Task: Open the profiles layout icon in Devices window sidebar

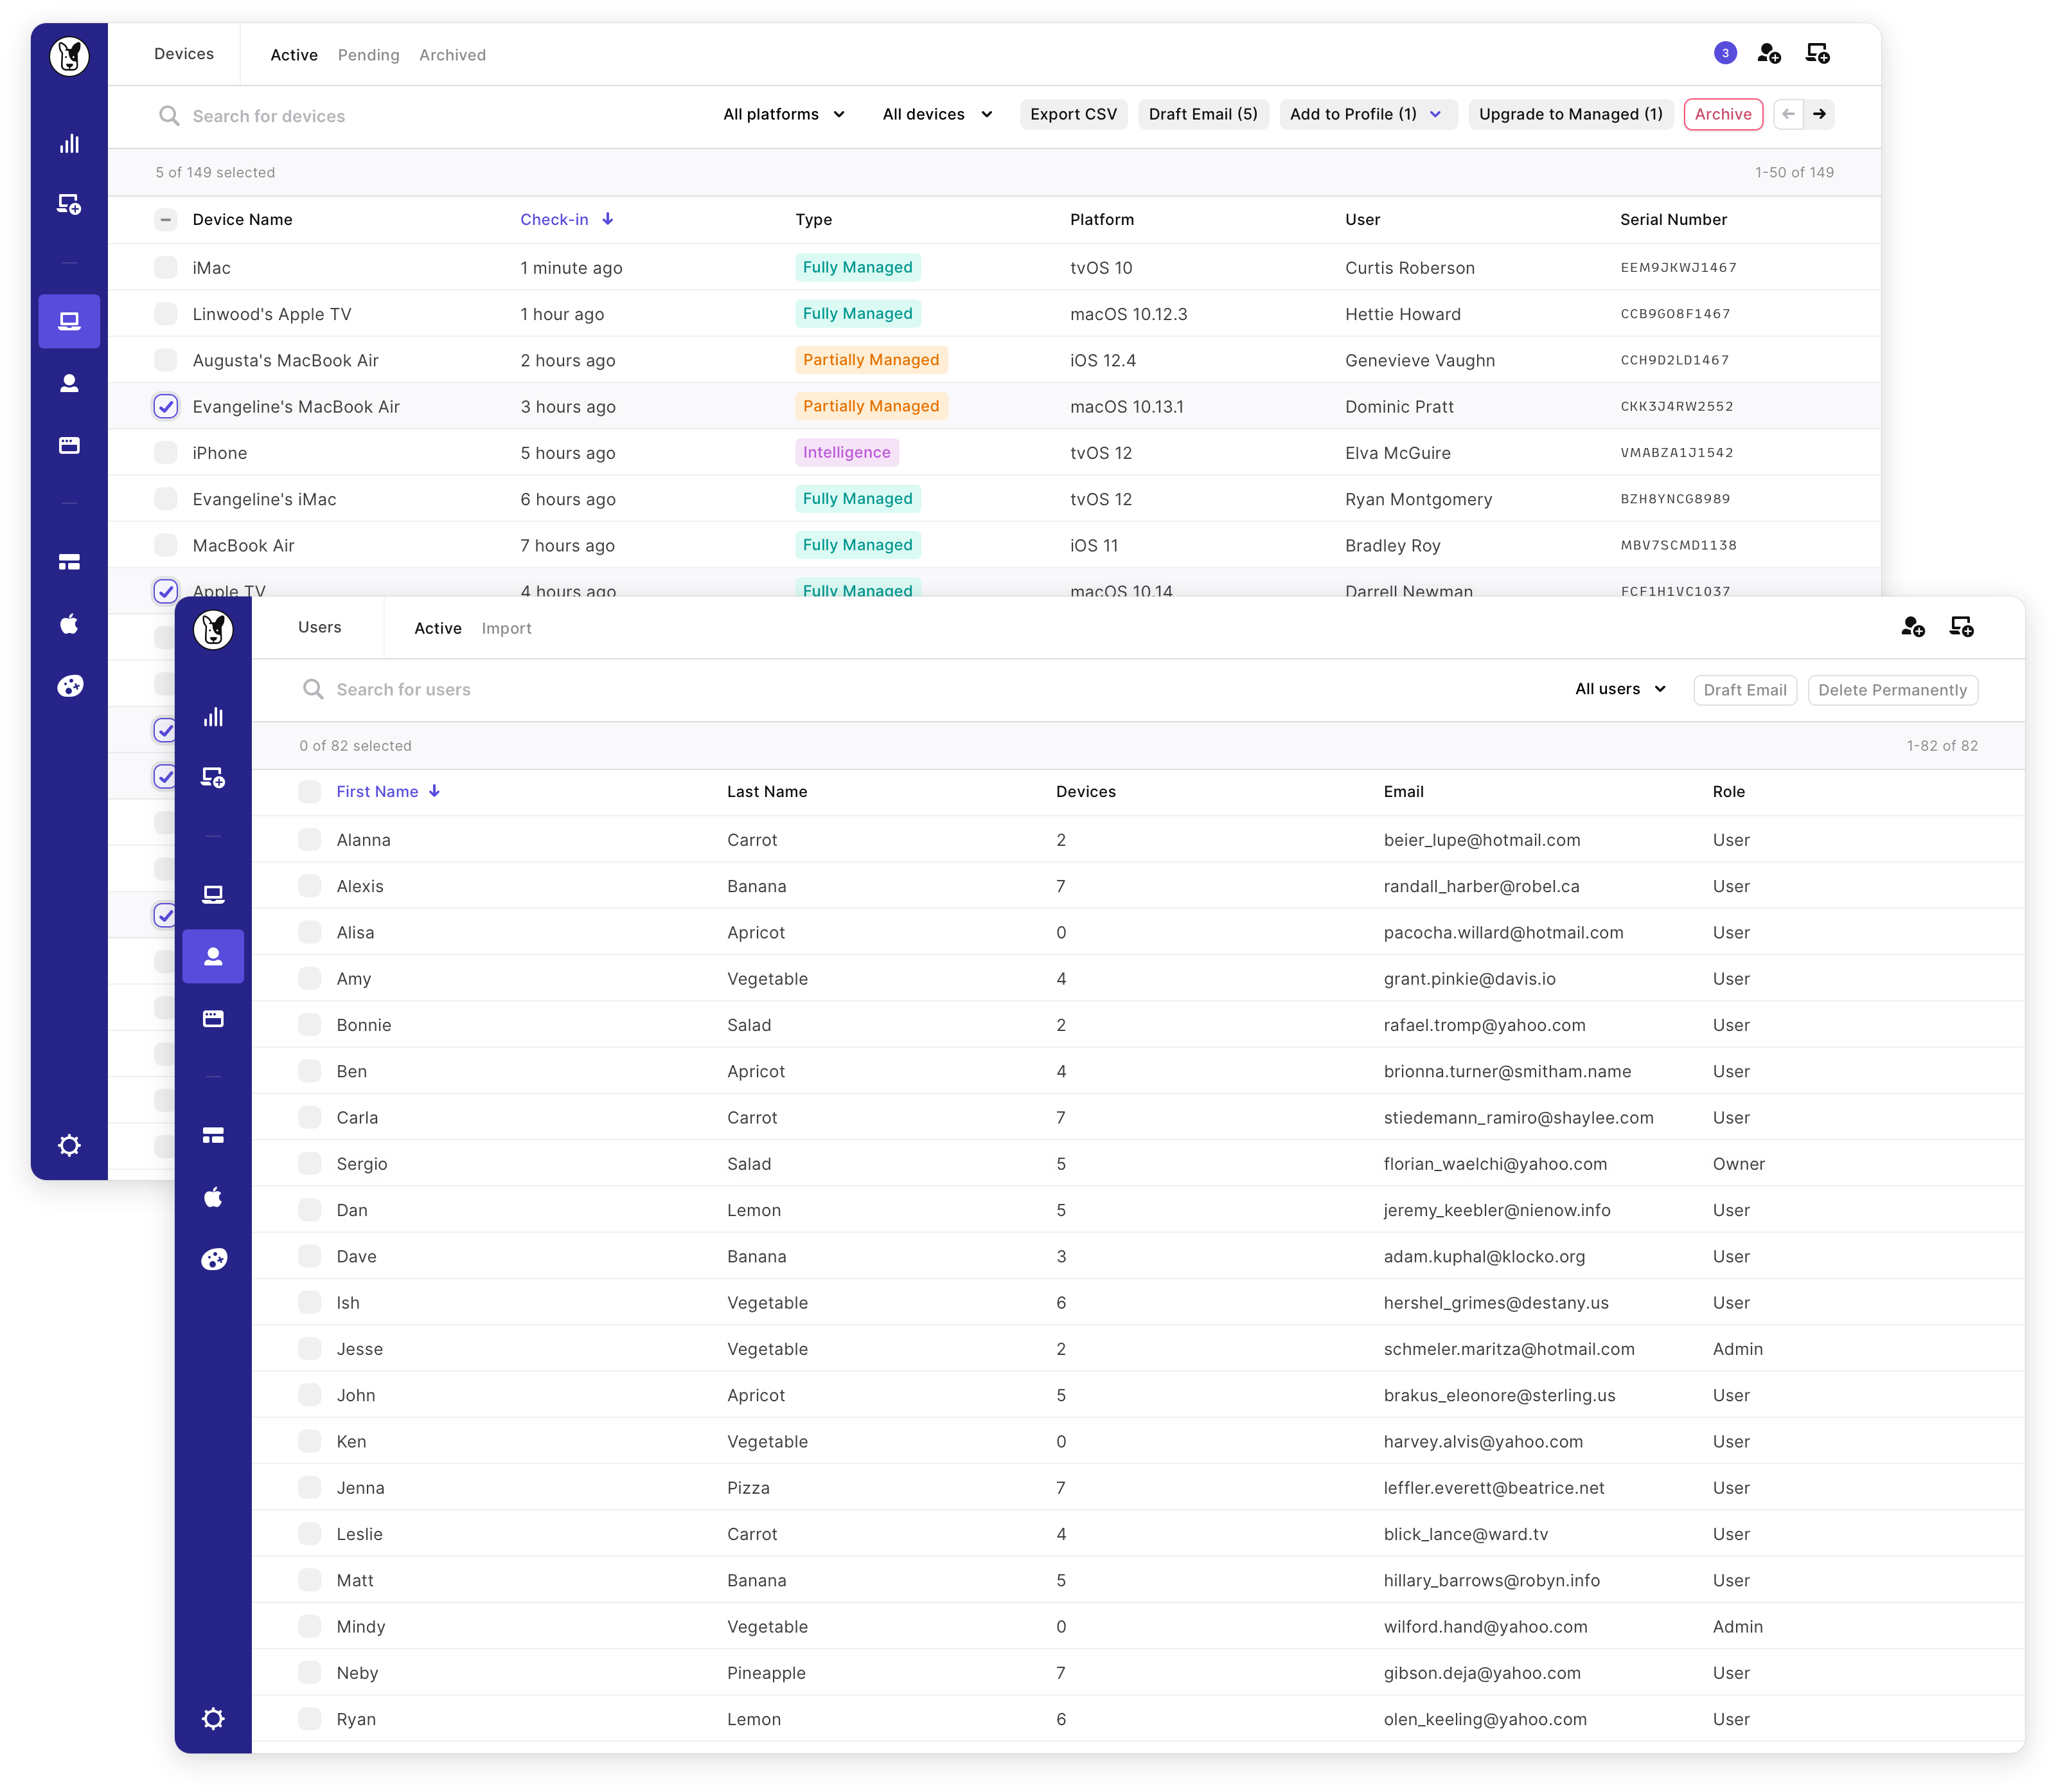Action: (69, 562)
